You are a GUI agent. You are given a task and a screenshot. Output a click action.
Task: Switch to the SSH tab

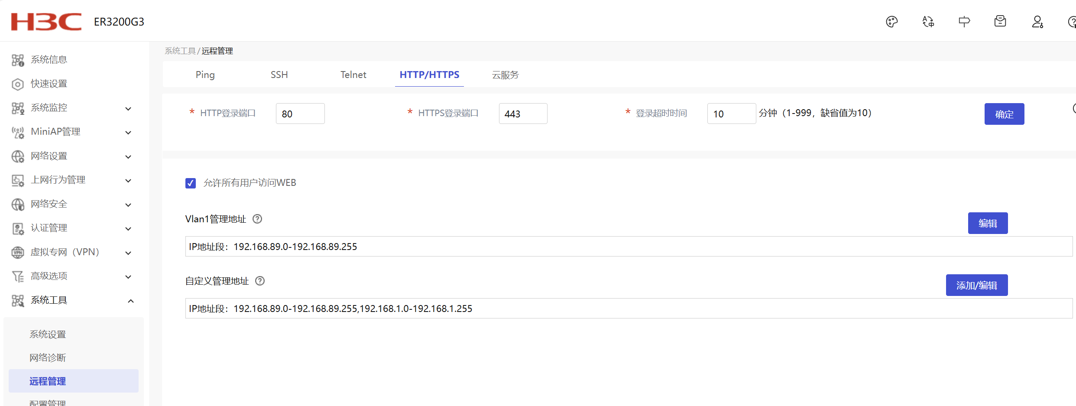pos(279,75)
